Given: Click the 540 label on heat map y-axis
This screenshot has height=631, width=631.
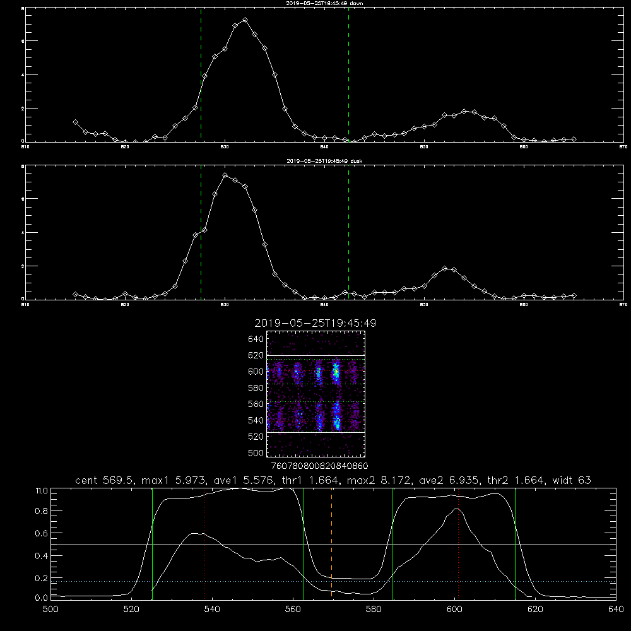Looking at the screenshot, I should coord(256,420).
